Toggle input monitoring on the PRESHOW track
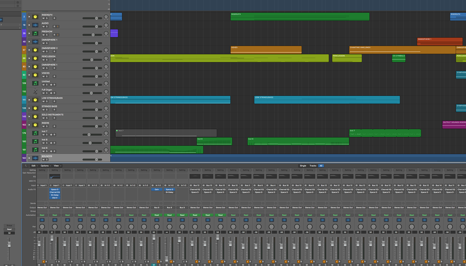 pos(58,35)
